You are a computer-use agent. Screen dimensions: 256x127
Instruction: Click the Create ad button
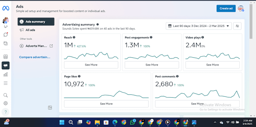pos(226,9)
